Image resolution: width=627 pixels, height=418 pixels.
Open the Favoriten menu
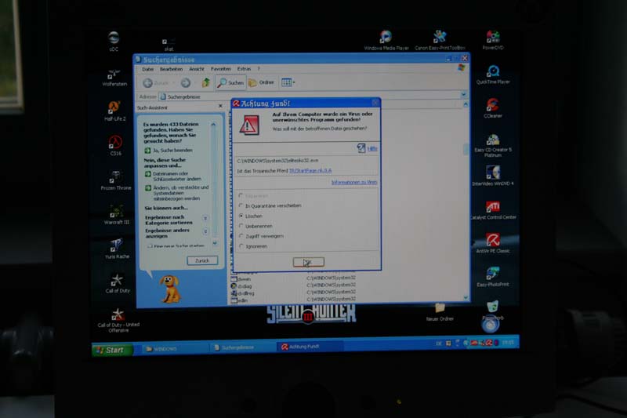221,69
